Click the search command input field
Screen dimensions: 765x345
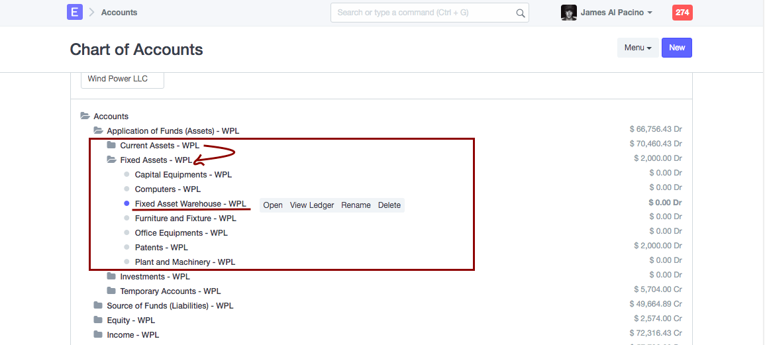click(x=424, y=13)
